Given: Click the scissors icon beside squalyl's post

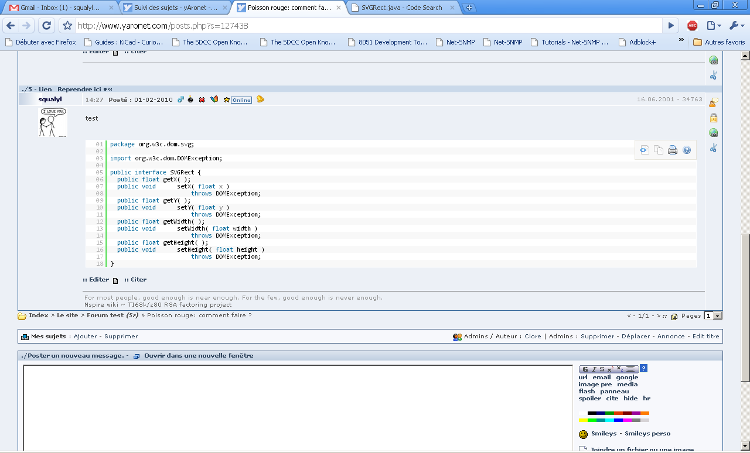Looking at the screenshot, I should point(713,148).
